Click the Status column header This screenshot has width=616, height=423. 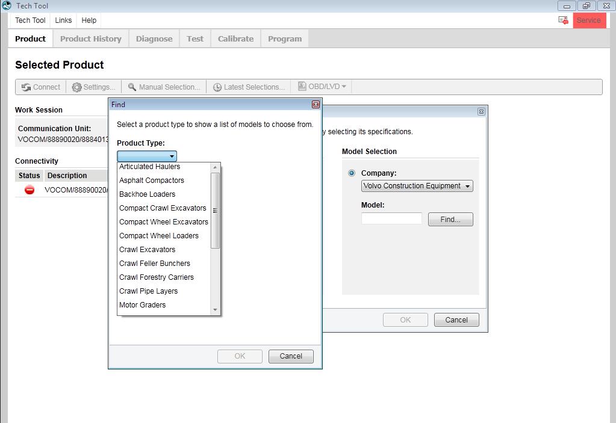(x=29, y=176)
